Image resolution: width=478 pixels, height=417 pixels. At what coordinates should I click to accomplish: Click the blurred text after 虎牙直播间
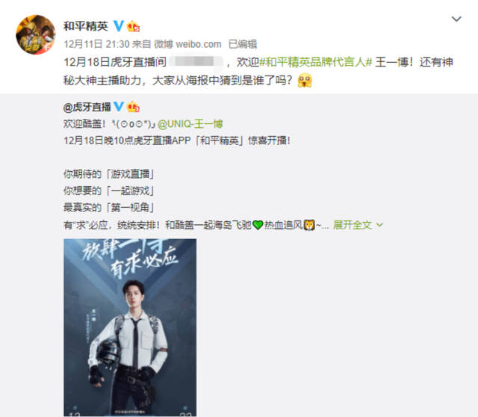point(196,62)
